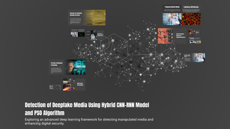Open the 'Key Performance Metrics' slide with runners

(172, 36)
